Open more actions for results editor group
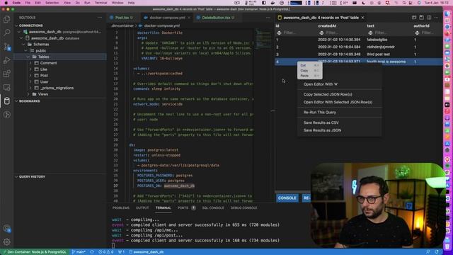 tap(436, 18)
